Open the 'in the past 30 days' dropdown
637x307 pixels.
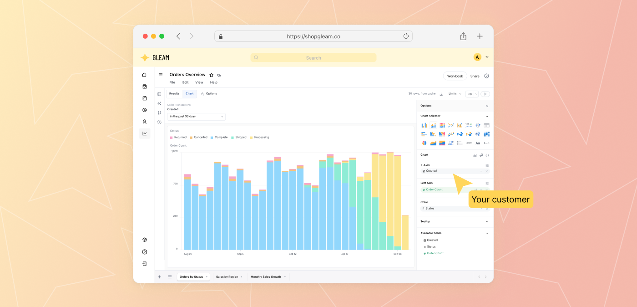pyautogui.click(x=196, y=117)
